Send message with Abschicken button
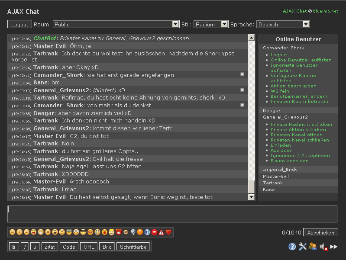Viewport: 346px width, 260px height. [x=320, y=232]
